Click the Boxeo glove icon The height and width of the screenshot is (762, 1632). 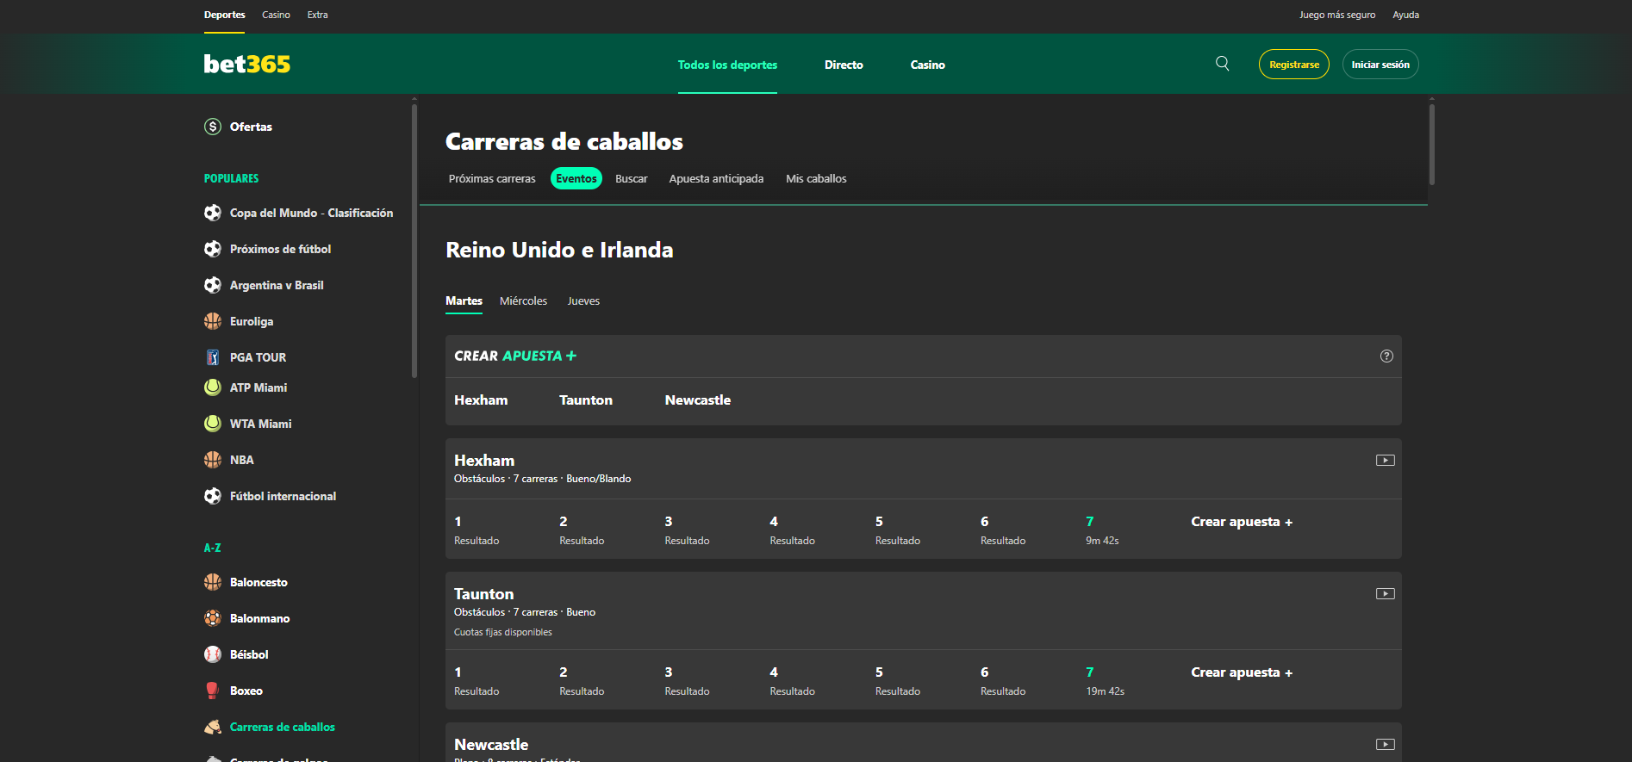click(x=213, y=691)
